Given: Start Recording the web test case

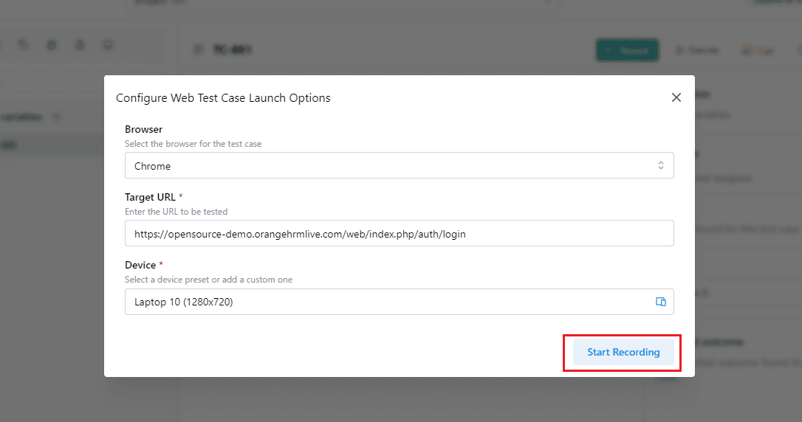Looking at the screenshot, I should [623, 352].
